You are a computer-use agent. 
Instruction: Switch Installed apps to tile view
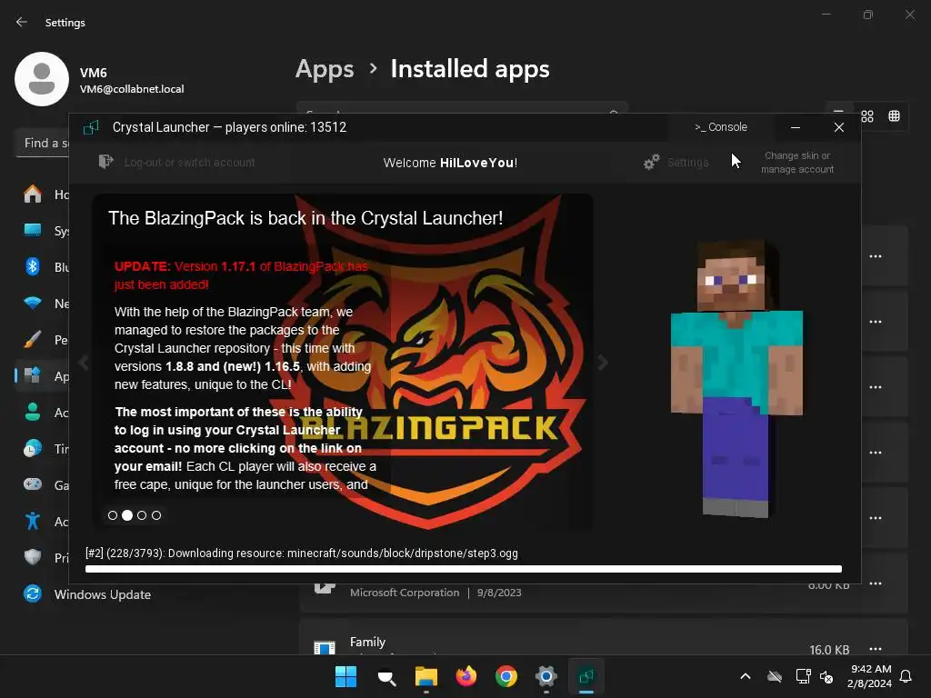click(895, 116)
